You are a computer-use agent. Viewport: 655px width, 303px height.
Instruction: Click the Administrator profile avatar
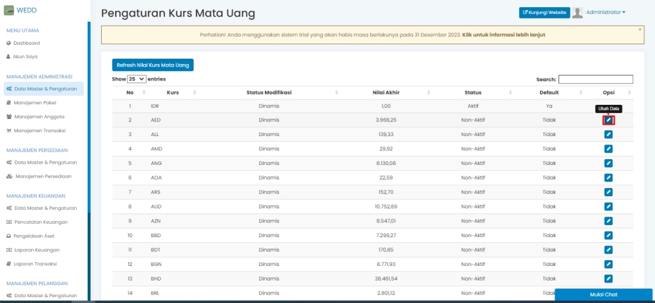tap(578, 13)
